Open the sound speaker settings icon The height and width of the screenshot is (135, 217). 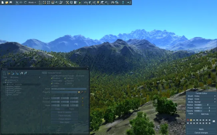[57, 2]
